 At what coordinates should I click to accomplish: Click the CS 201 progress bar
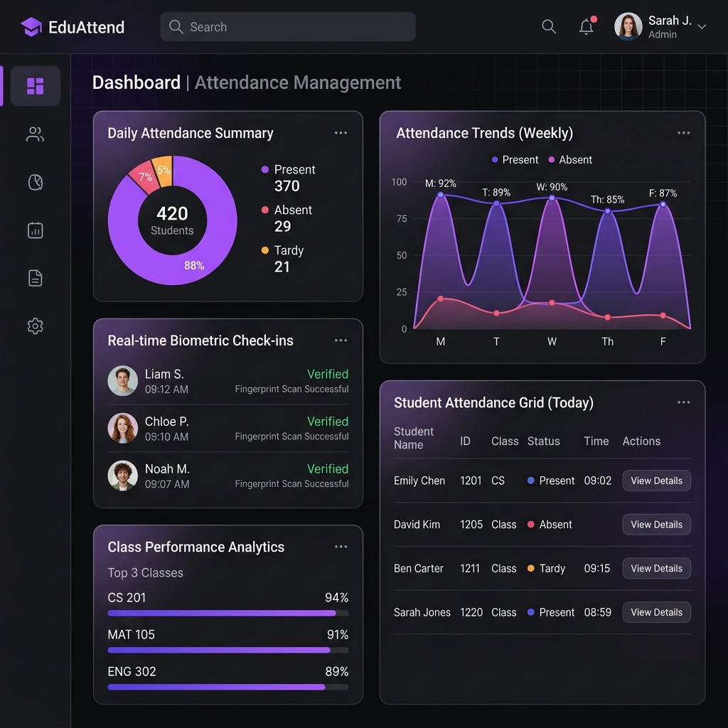pyautogui.click(x=228, y=614)
